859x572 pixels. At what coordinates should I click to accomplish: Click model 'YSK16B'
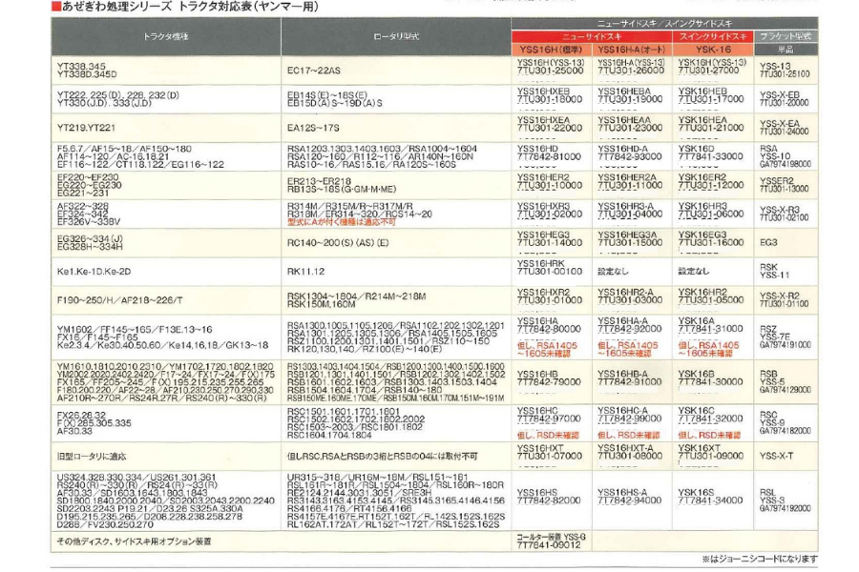697,374
